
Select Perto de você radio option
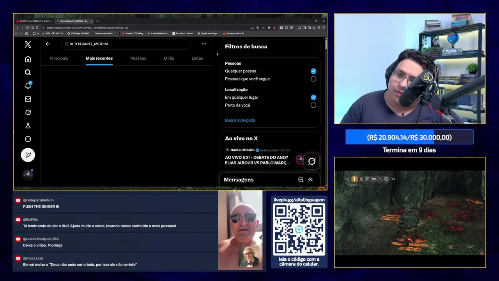point(313,105)
